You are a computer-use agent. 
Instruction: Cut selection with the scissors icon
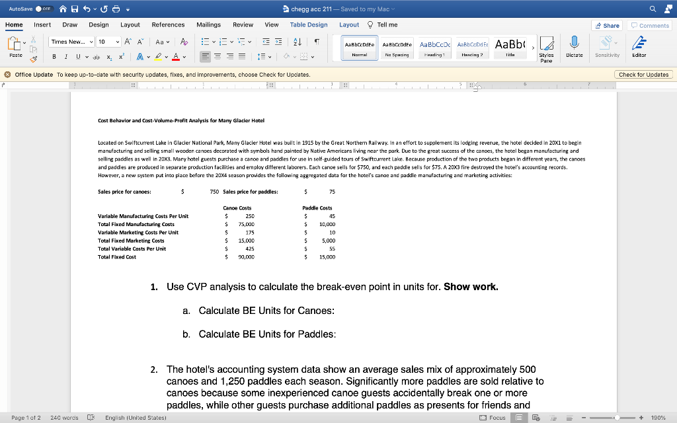click(x=33, y=40)
